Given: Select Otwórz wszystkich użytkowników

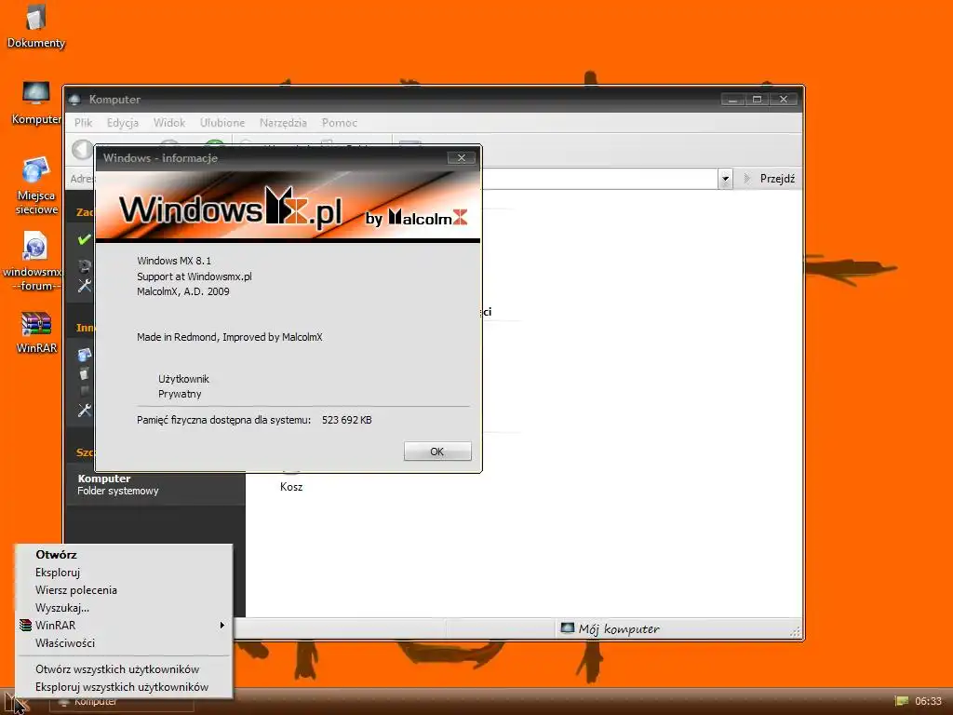Looking at the screenshot, I should click(x=124, y=669).
